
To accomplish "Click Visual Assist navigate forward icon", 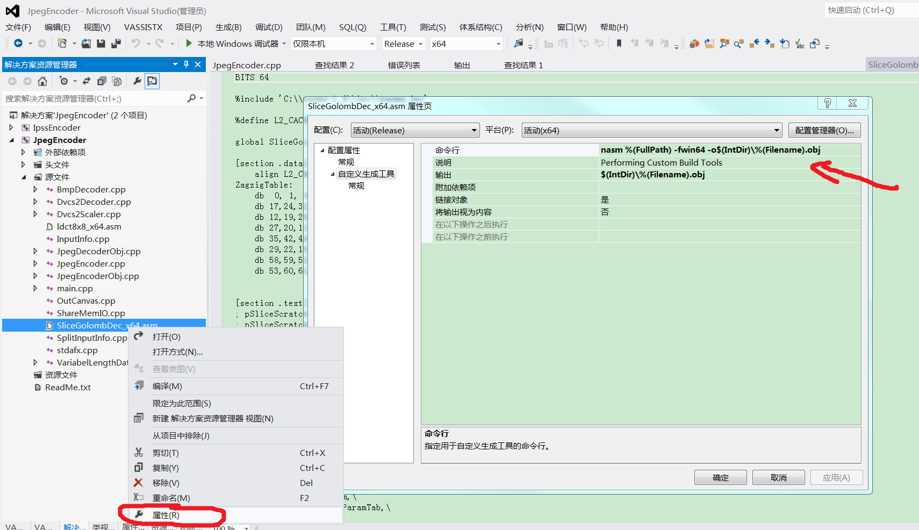I will point(770,44).
